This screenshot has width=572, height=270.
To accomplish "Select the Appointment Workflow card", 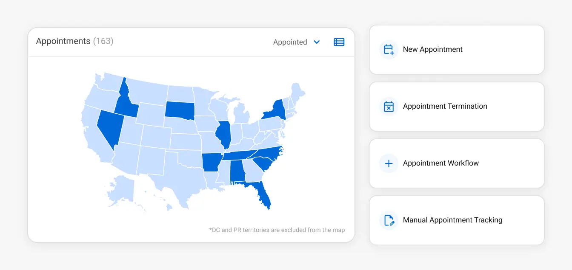I will (456, 163).
